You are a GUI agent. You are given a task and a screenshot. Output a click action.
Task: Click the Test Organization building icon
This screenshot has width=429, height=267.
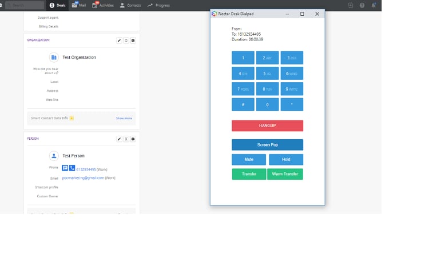click(54, 57)
